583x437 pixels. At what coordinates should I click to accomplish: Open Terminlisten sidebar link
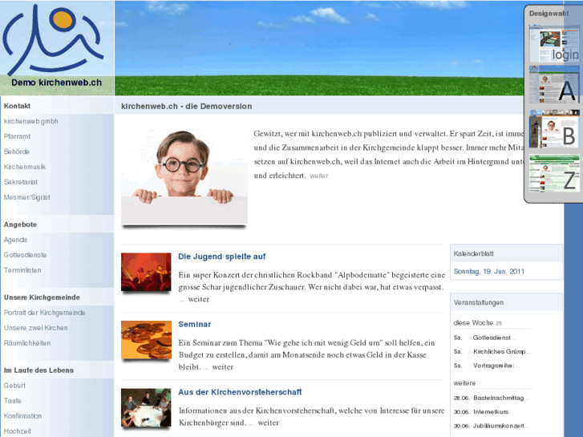click(x=22, y=270)
